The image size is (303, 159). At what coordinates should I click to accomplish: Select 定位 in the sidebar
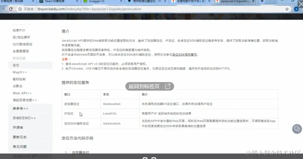[30, 65]
